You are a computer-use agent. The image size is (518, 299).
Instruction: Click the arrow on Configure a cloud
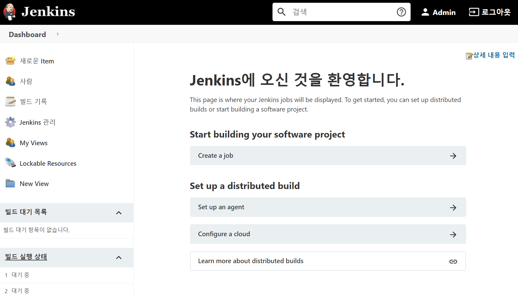[x=453, y=234]
